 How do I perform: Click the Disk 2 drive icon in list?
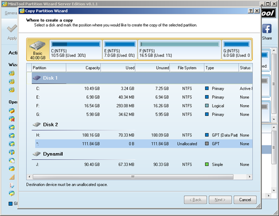37,124
